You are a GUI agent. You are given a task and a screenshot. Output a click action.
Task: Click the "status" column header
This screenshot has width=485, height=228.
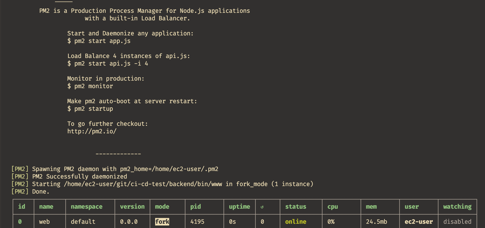tap(296, 207)
